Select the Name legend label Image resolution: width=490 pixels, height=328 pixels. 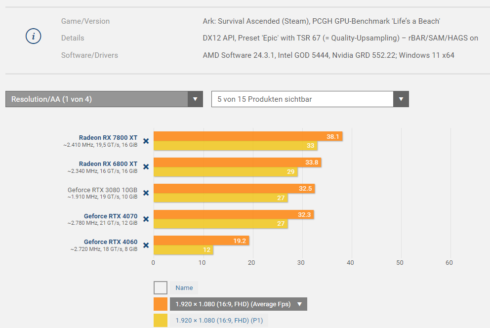pyautogui.click(x=184, y=287)
